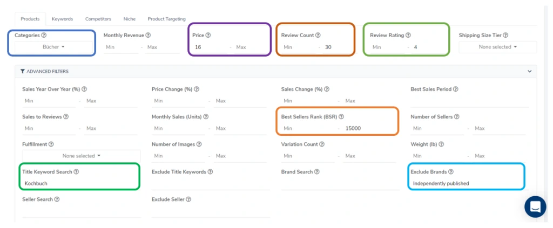This screenshot has height=228, width=553.
Task: Open the Shipping Size Tier dropdown
Action: (497, 47)
